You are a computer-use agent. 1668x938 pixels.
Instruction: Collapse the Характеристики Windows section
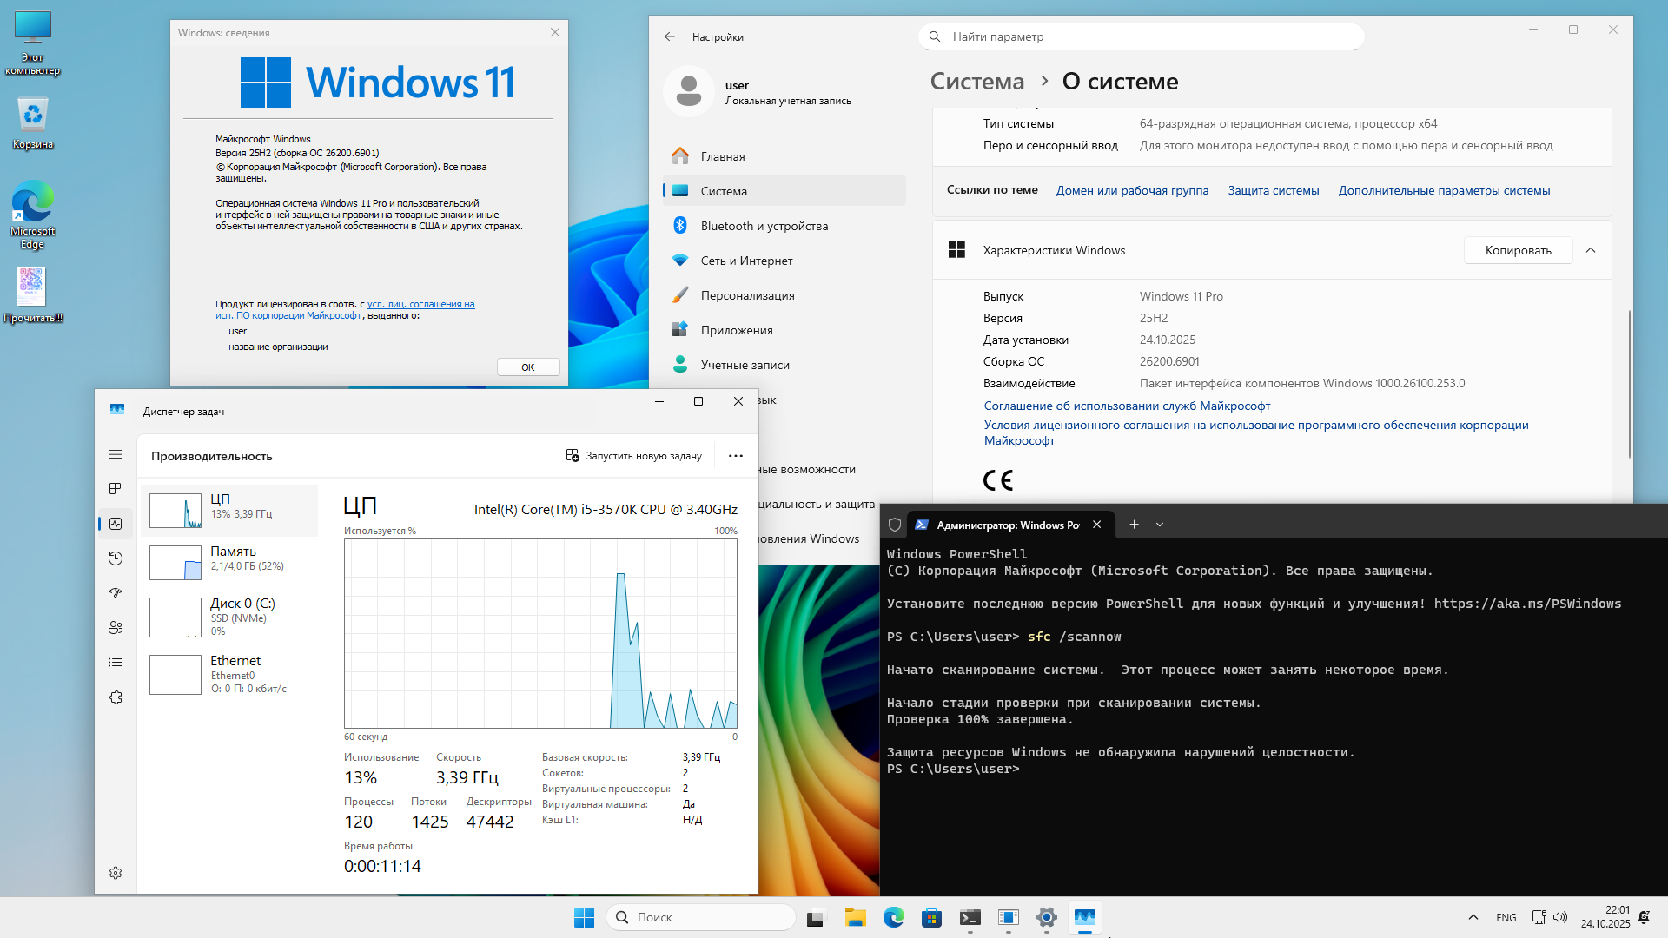click(x=1591, y=250)
